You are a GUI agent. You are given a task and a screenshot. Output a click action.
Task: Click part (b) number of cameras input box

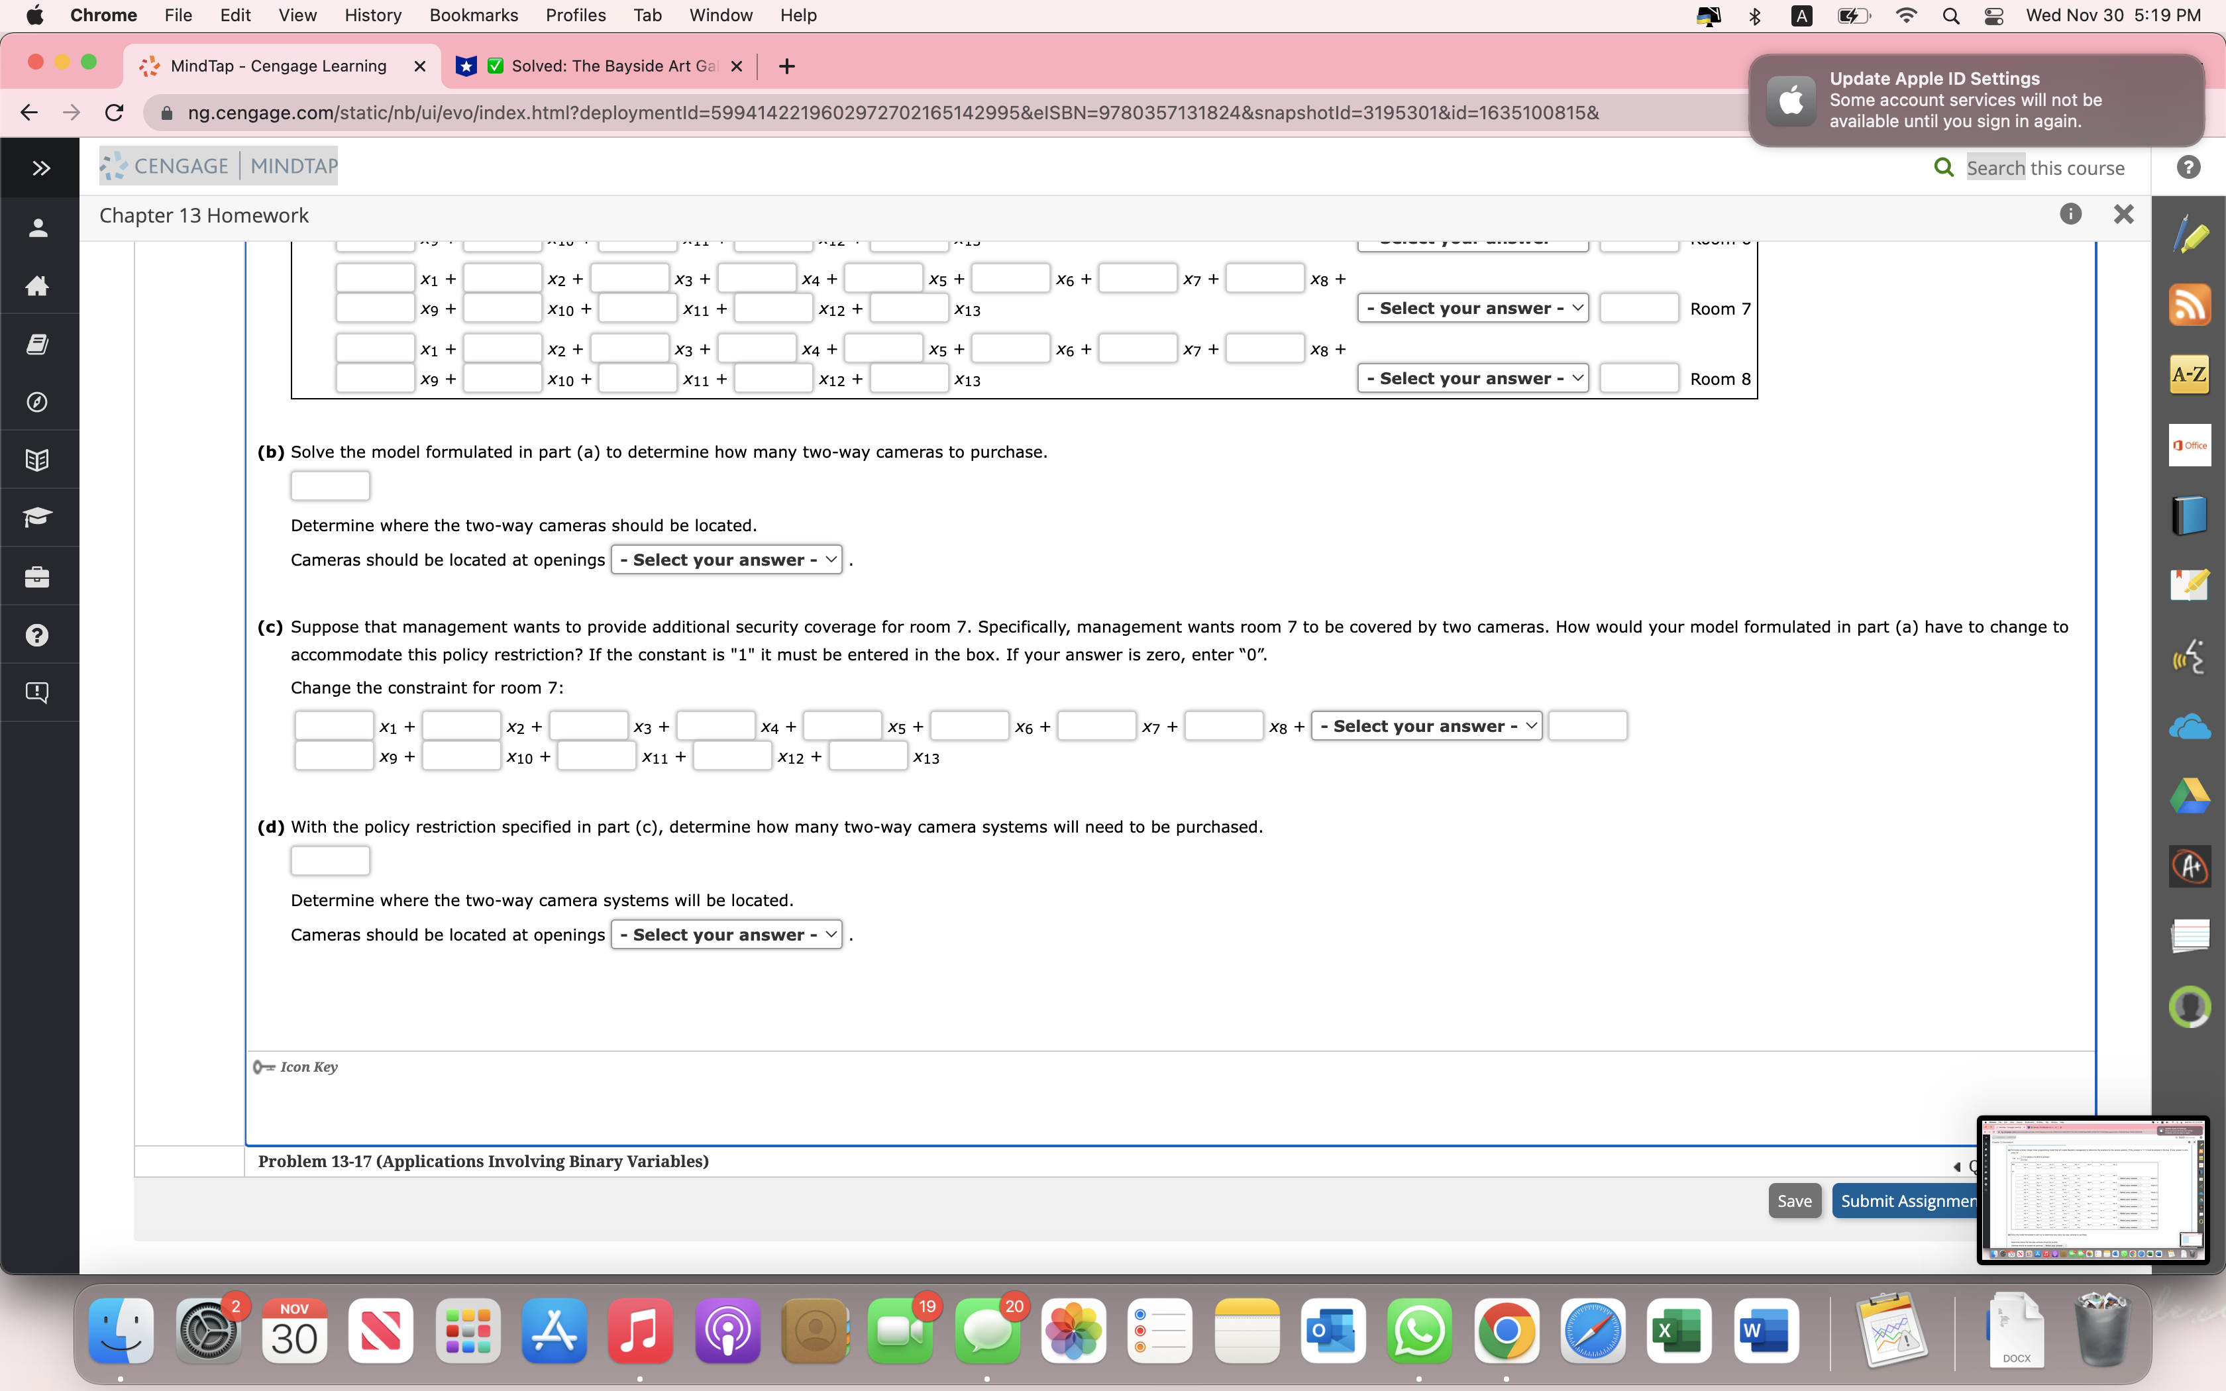click(330, 486)
